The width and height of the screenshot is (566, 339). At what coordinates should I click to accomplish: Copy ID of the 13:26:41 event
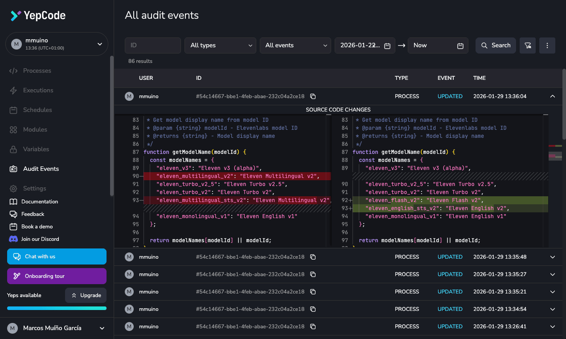[x=313, y=327]
